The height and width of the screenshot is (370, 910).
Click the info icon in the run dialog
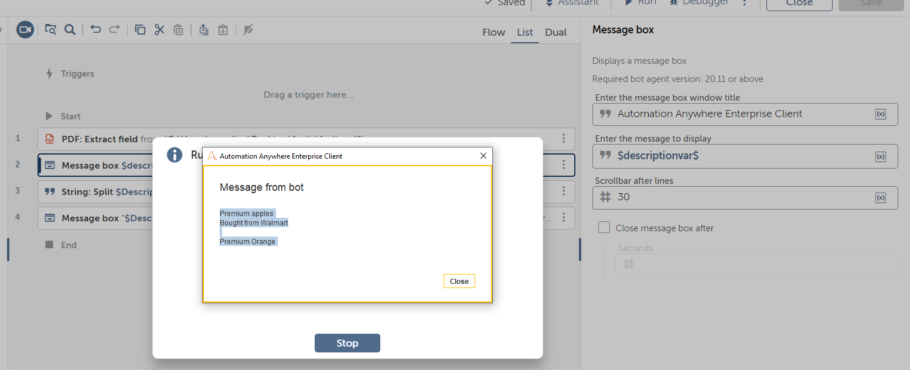pos(174,155)
